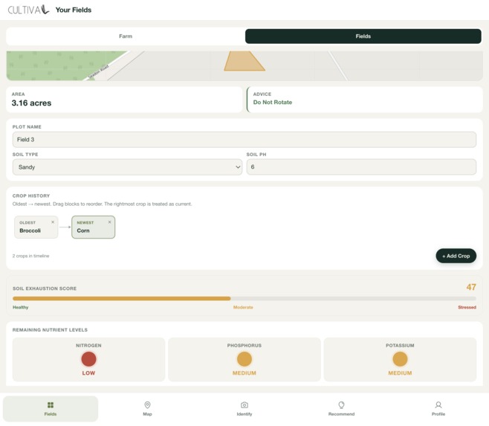Click the Plot Name input field

244,140
